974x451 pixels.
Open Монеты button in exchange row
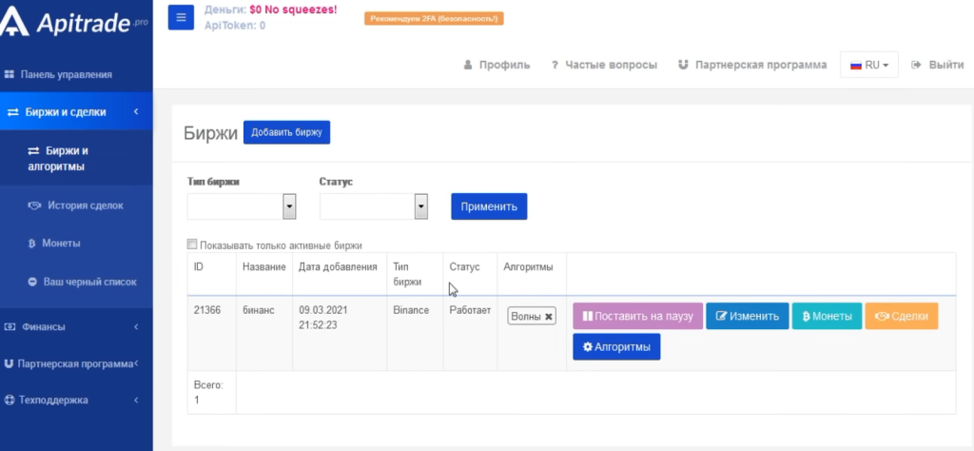[827, 316]
